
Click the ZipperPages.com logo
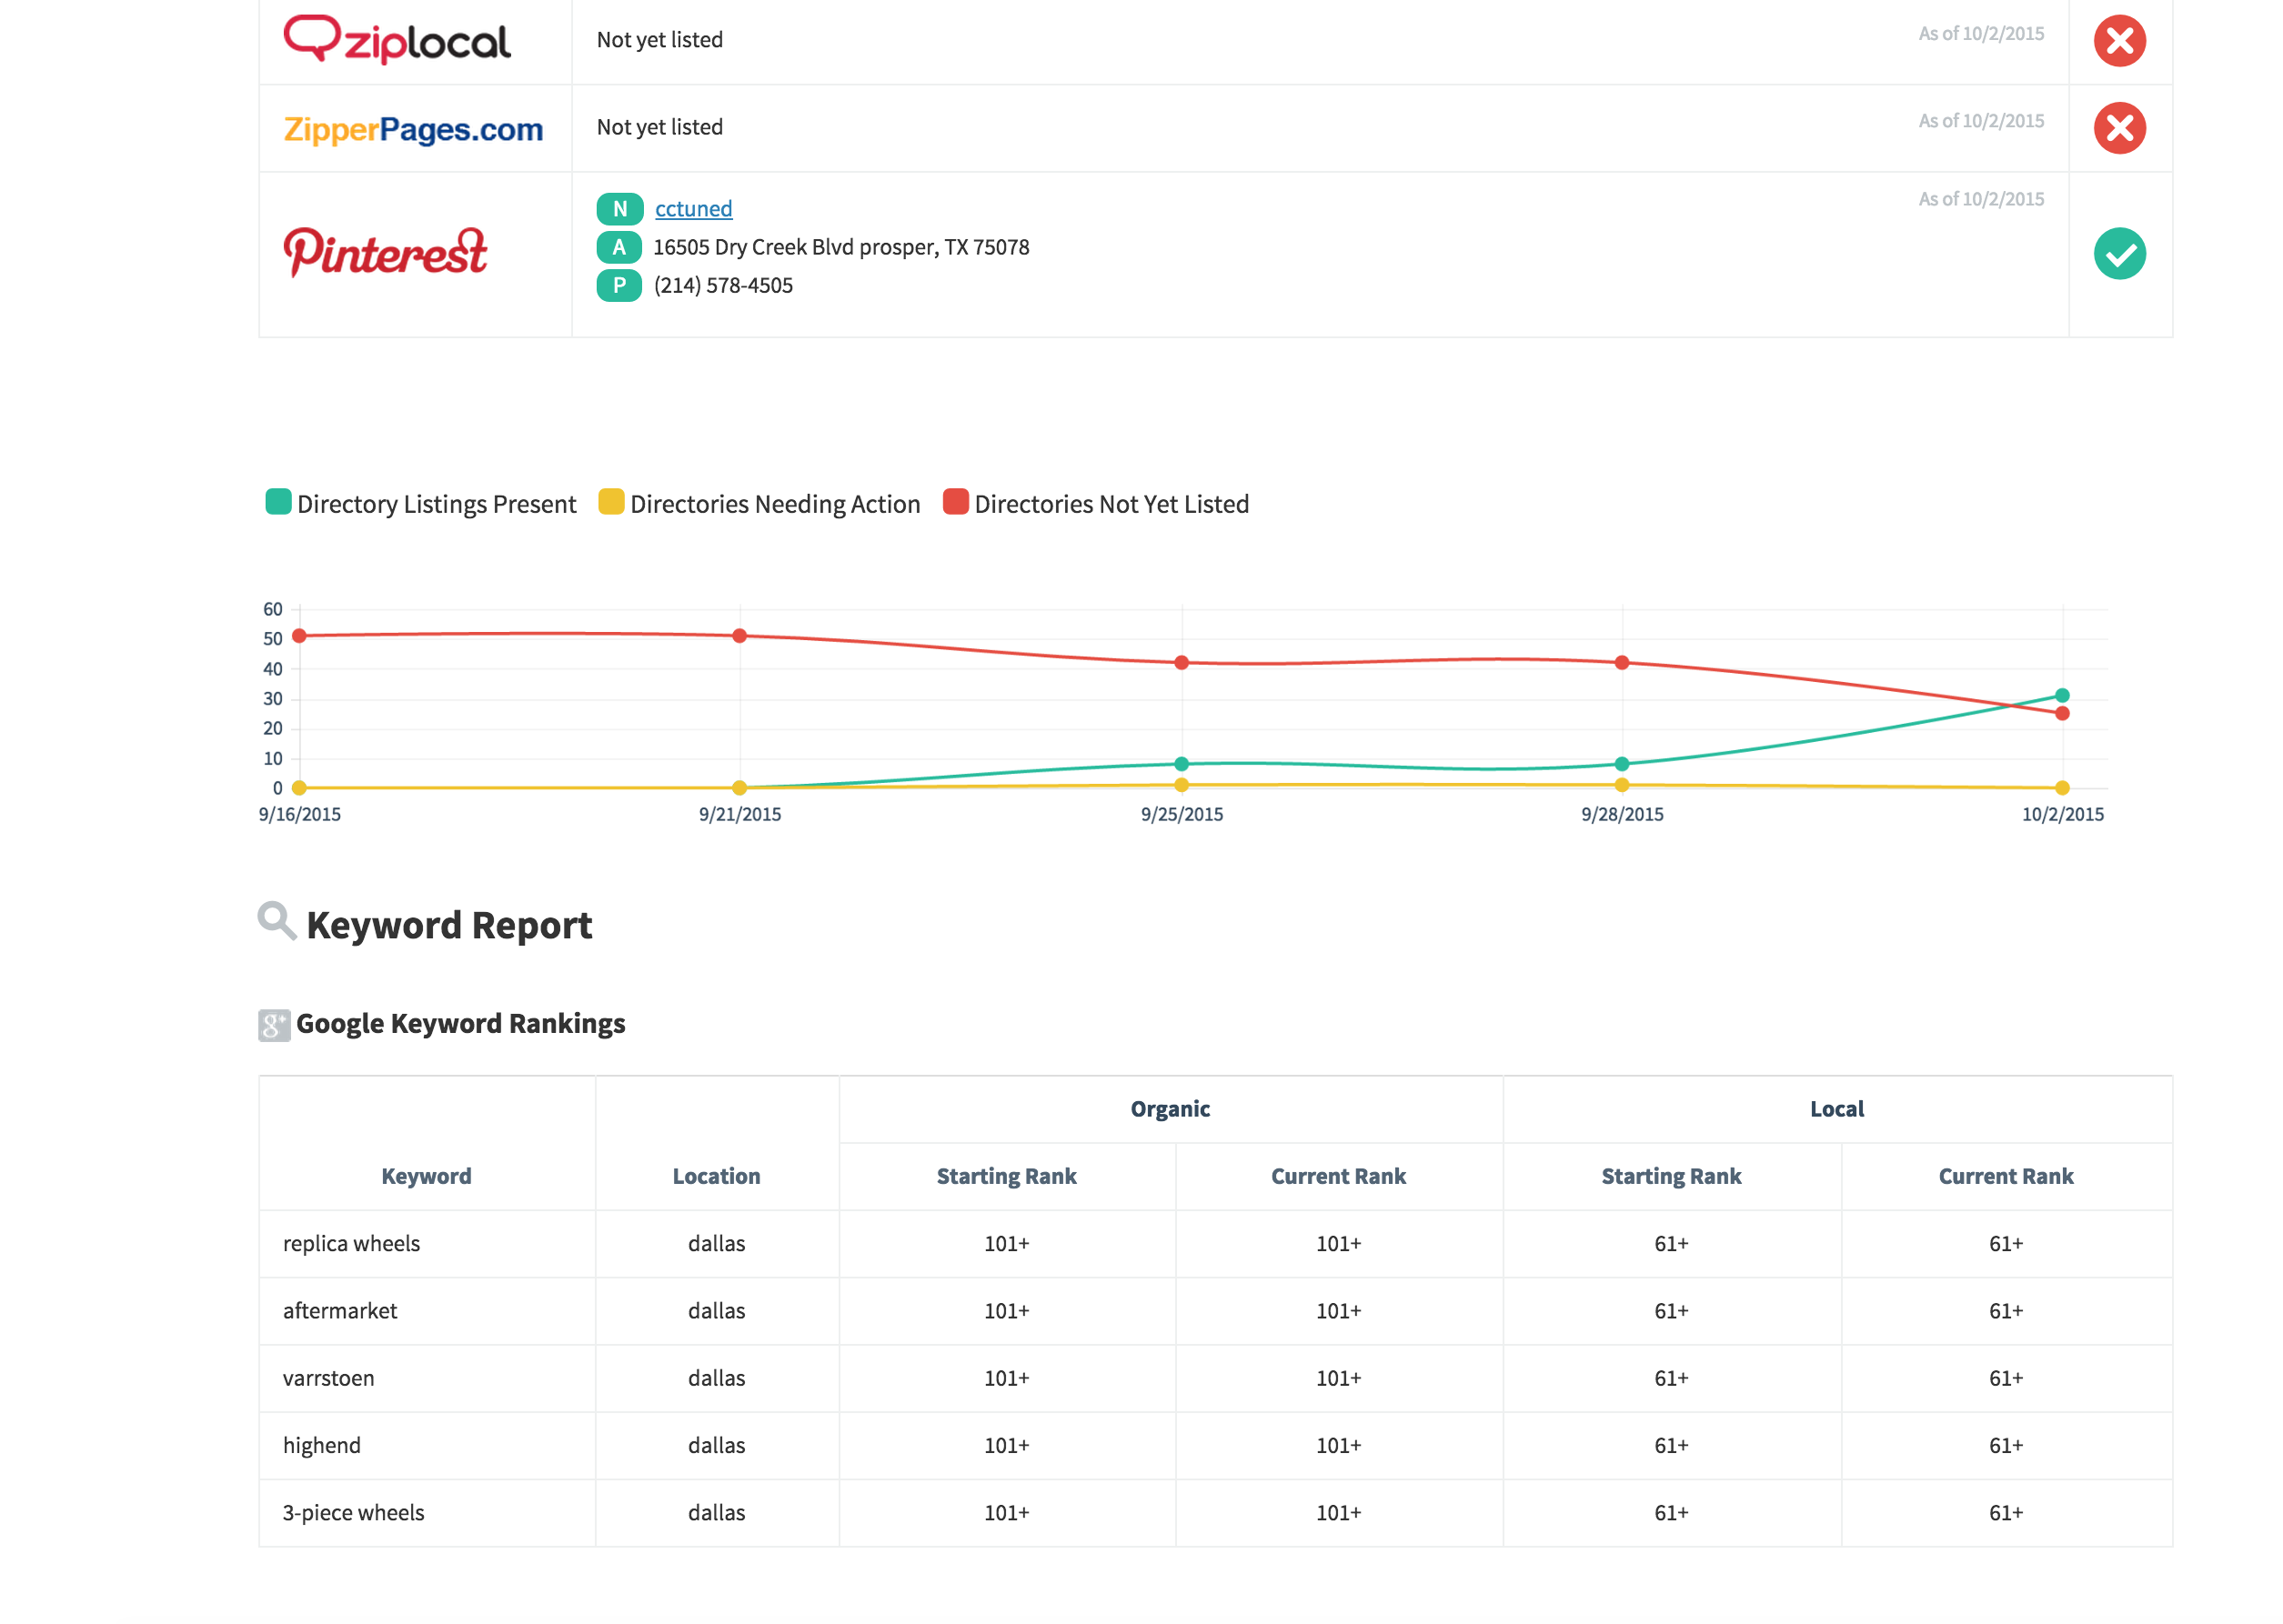pyautogui.click(x=413, y=128)
